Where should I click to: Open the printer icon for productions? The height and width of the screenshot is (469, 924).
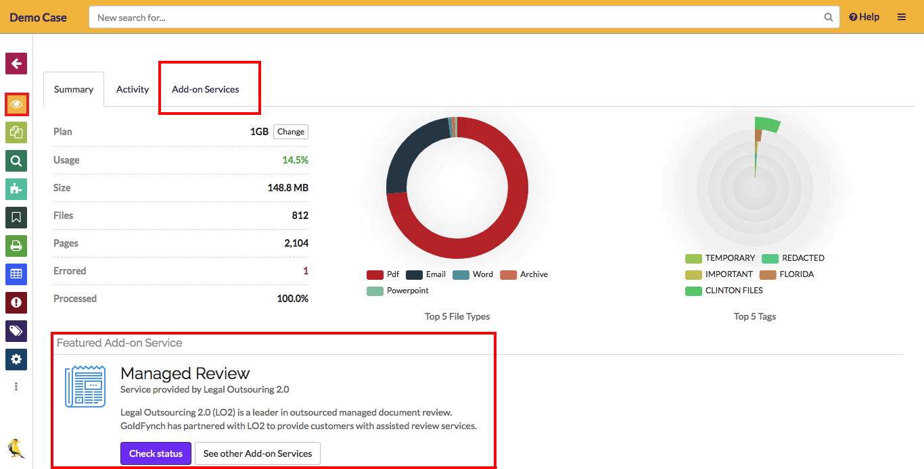pos(16,245)
